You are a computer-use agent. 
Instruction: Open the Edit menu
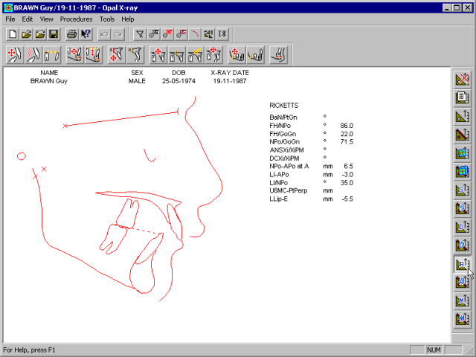click(x=27, y=19)
